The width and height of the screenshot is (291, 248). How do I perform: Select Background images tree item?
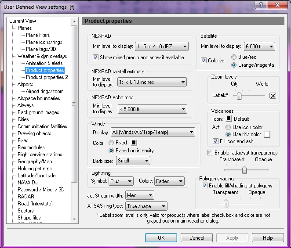click(x=38, y=112)
